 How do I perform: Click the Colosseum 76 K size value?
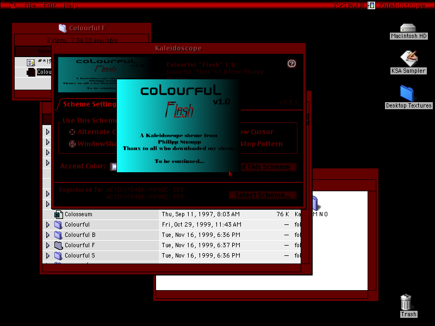pyautogui.click(x=283, y=214)
